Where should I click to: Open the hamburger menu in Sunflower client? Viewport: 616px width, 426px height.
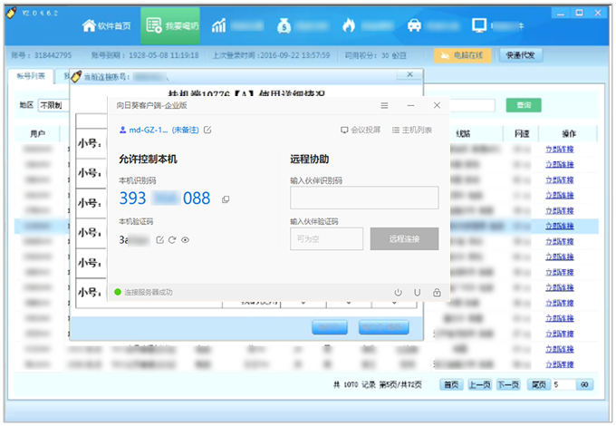tap(384, 106)
